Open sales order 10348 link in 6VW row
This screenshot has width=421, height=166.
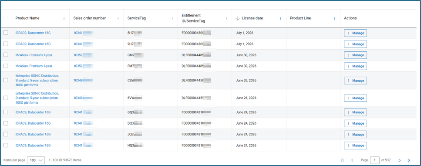tap(83, 98)
